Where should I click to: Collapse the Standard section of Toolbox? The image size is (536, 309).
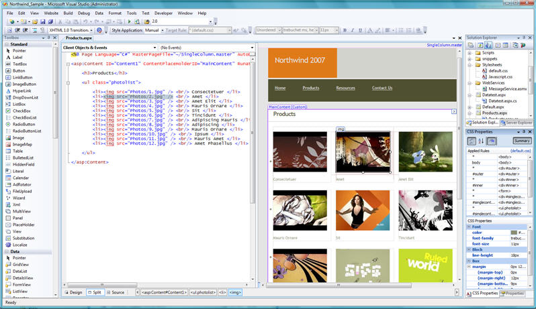pos(7,44)
